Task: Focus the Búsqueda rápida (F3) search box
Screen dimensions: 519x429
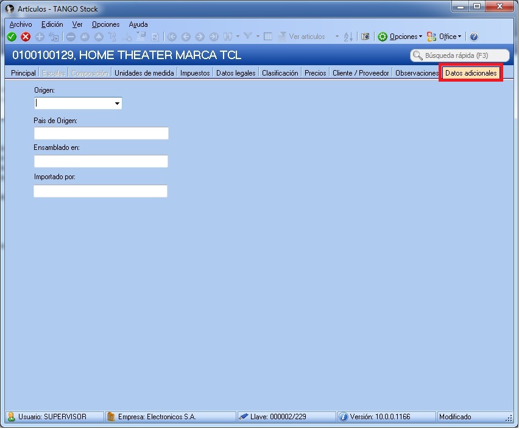Action: (x=460, y=55)
